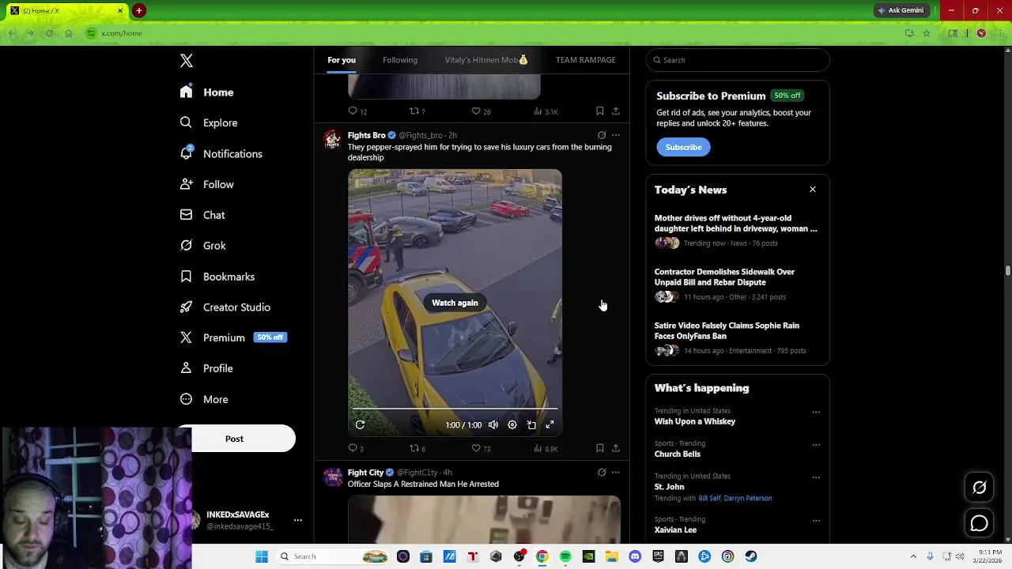Open the Chat page

click(202, 215)
